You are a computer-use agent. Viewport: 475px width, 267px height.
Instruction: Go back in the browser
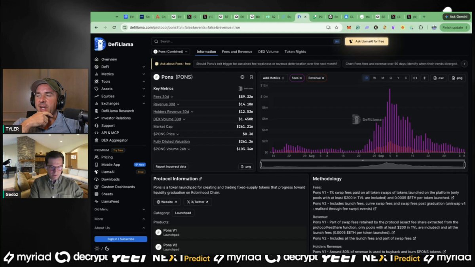point(97,28)
